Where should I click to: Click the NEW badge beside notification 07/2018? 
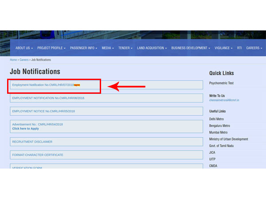pyautogui.click(x=77, y=85)
